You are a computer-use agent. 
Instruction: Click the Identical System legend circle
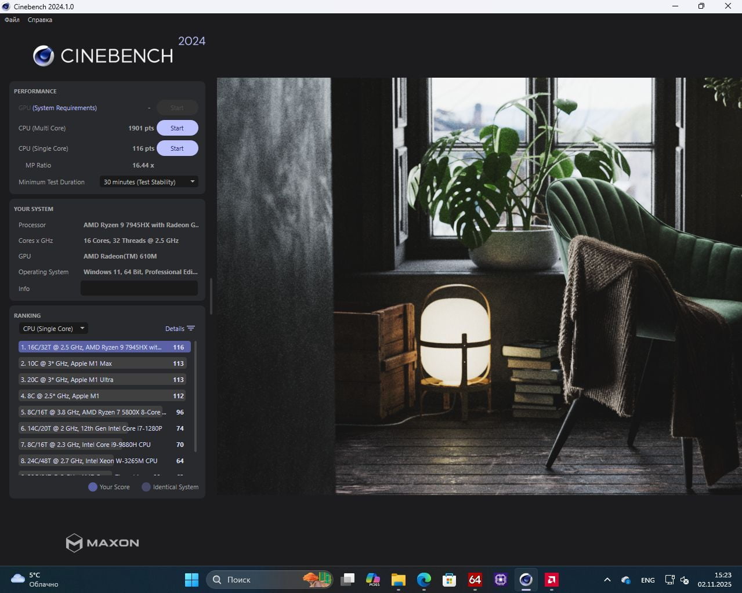146,487
